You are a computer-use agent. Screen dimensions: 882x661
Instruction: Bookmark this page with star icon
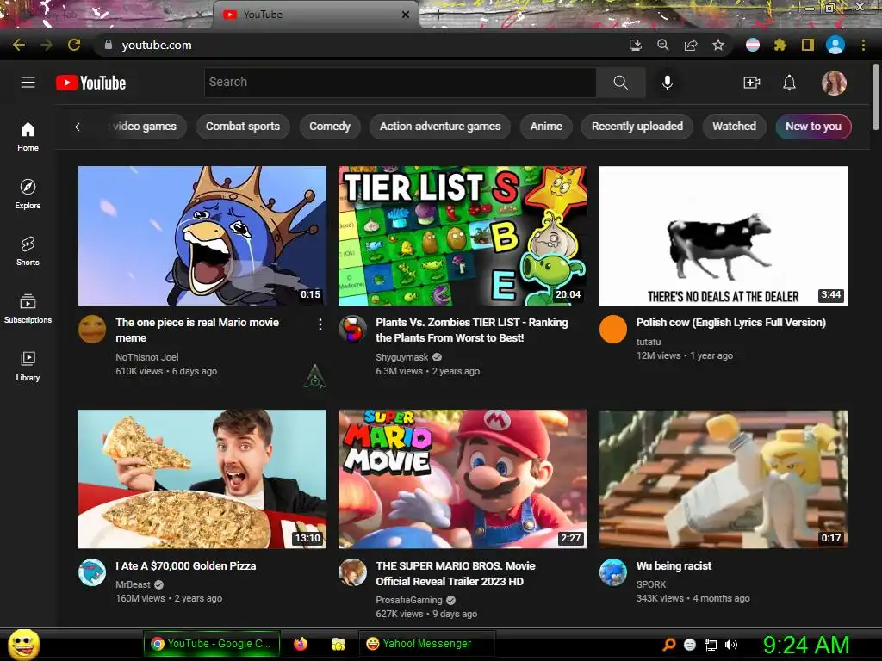pos(718,45)
